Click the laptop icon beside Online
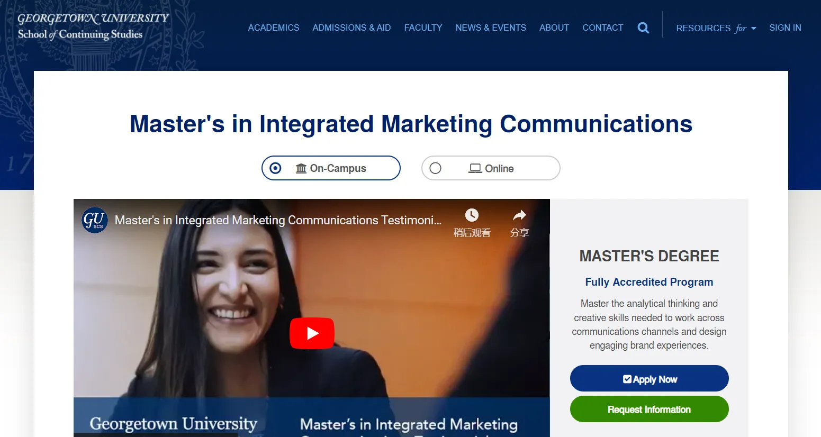 point(475,168)
